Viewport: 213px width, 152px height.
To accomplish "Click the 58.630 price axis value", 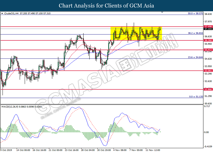I will (208, 14).
